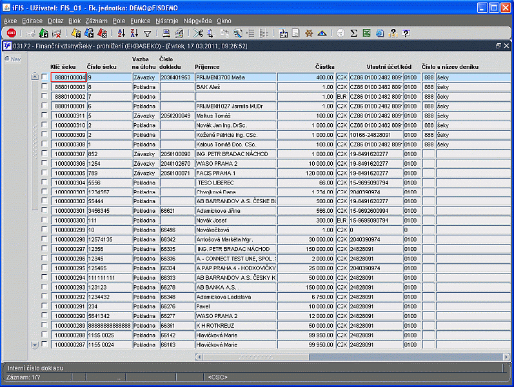Expand the Nav panel on the left

(12, 59)
